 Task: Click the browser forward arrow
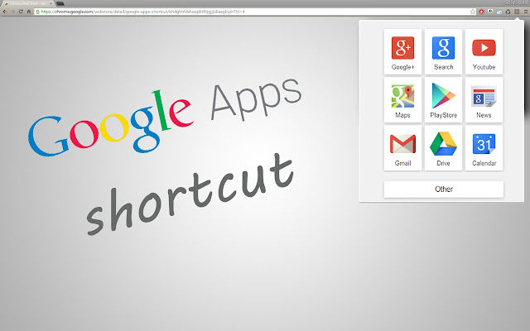[13, 12]
